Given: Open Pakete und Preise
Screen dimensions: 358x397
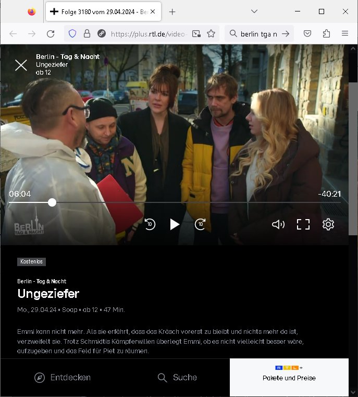Looking at the screenshot, I should 289,377.
